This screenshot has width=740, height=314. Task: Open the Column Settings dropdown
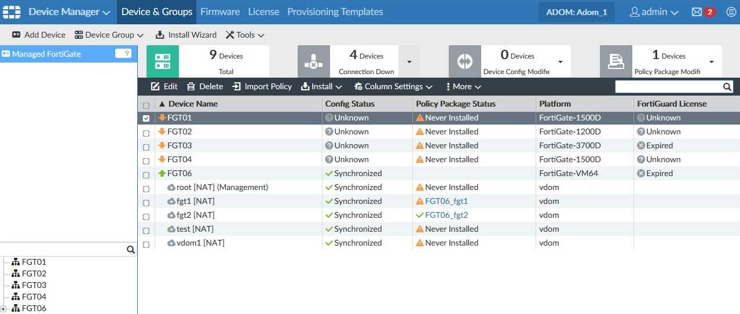tap(393, 86)
